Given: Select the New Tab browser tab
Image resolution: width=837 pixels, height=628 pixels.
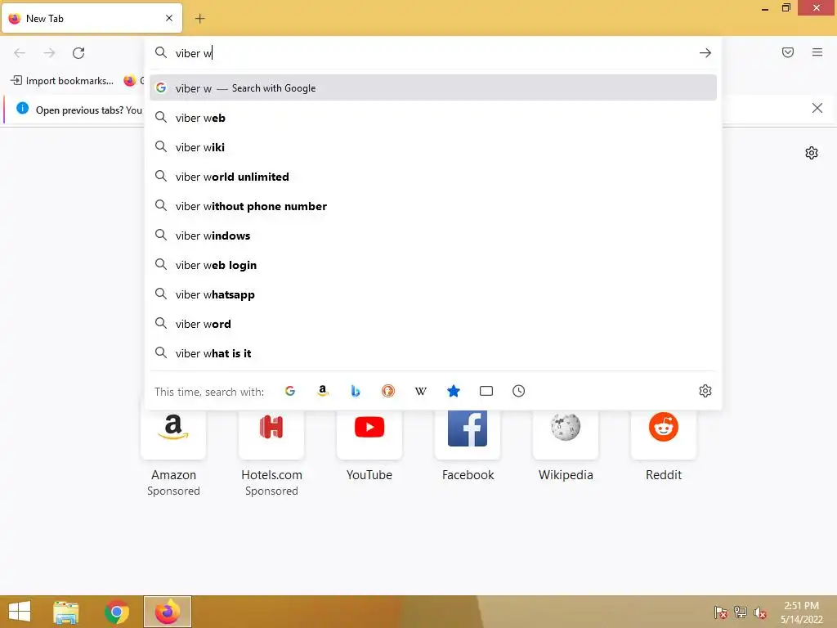Looking at the screenshot, I should 92,19.
